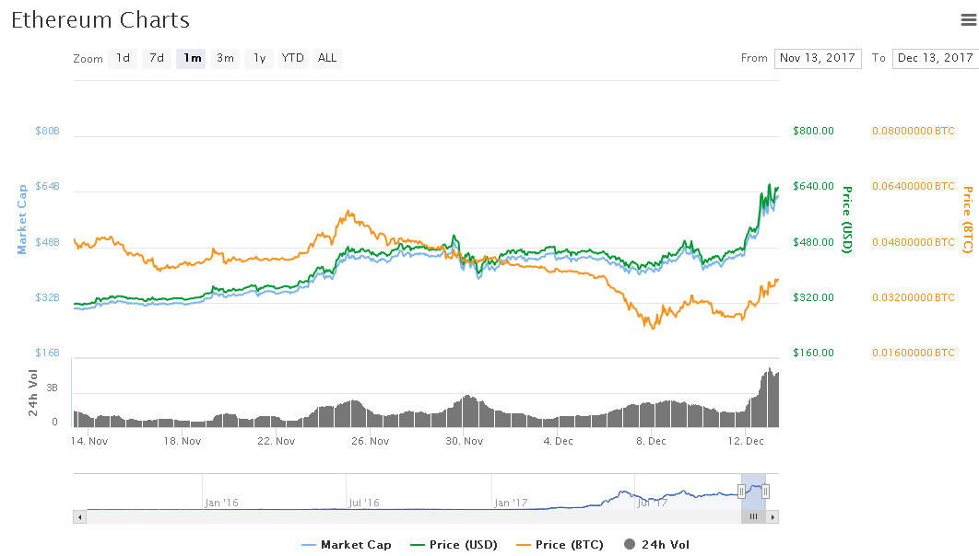This screenshot has height=556, width=979.
Task: Click the 12. Dec axis label
Action: [x=746, y=441]
